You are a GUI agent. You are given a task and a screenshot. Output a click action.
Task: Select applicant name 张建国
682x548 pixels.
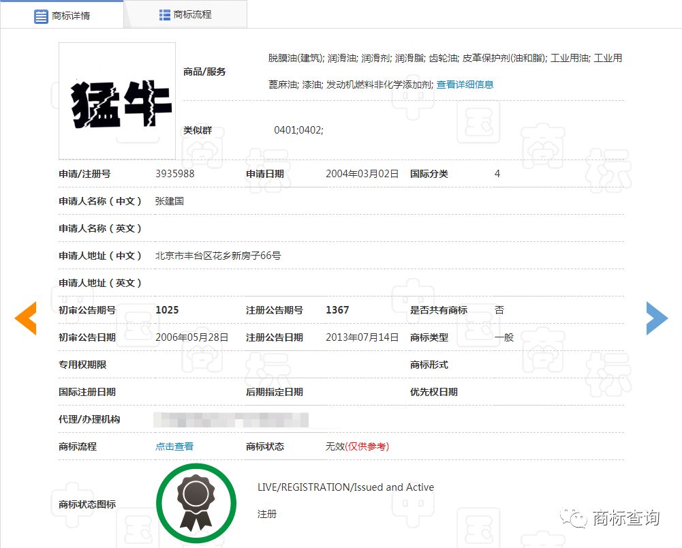click(170, 201)
